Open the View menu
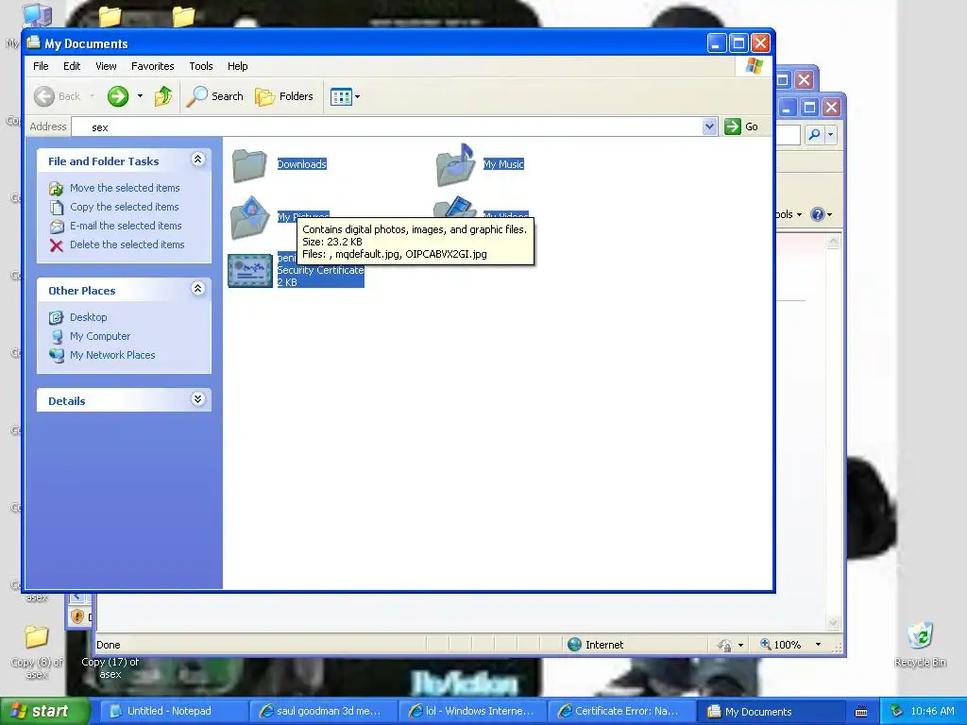The image size is (967, 725). point(106,66)
